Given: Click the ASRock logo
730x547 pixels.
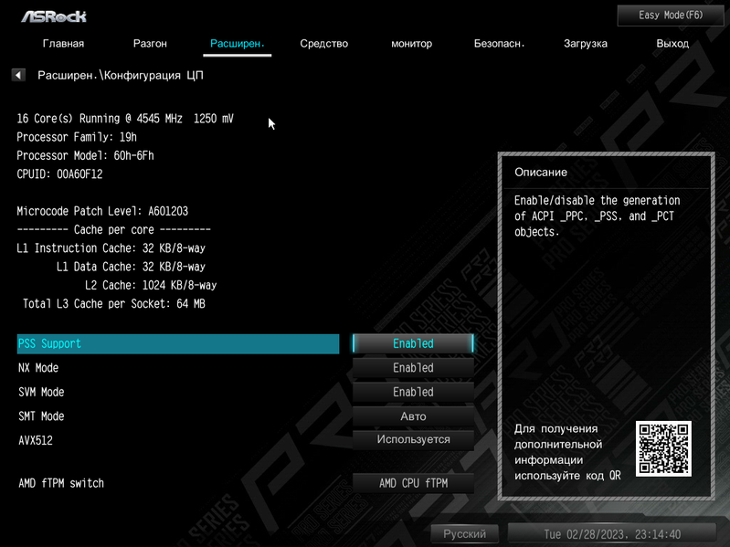Looking at the screenshot, I should pyautogui.click(x=54, y=16).
